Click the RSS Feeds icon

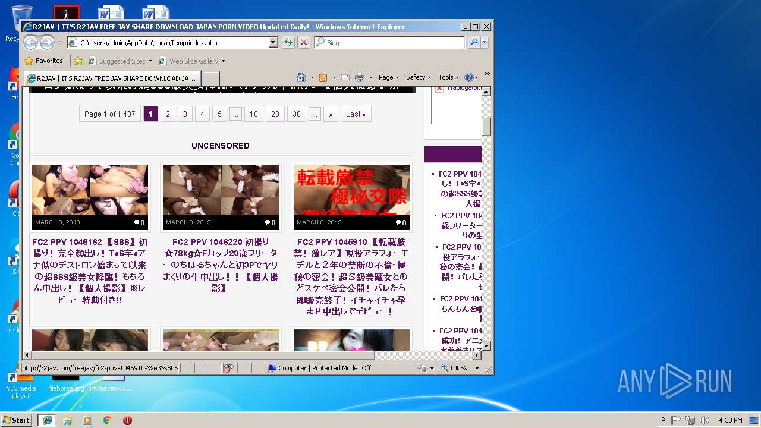tap(323, 78)
